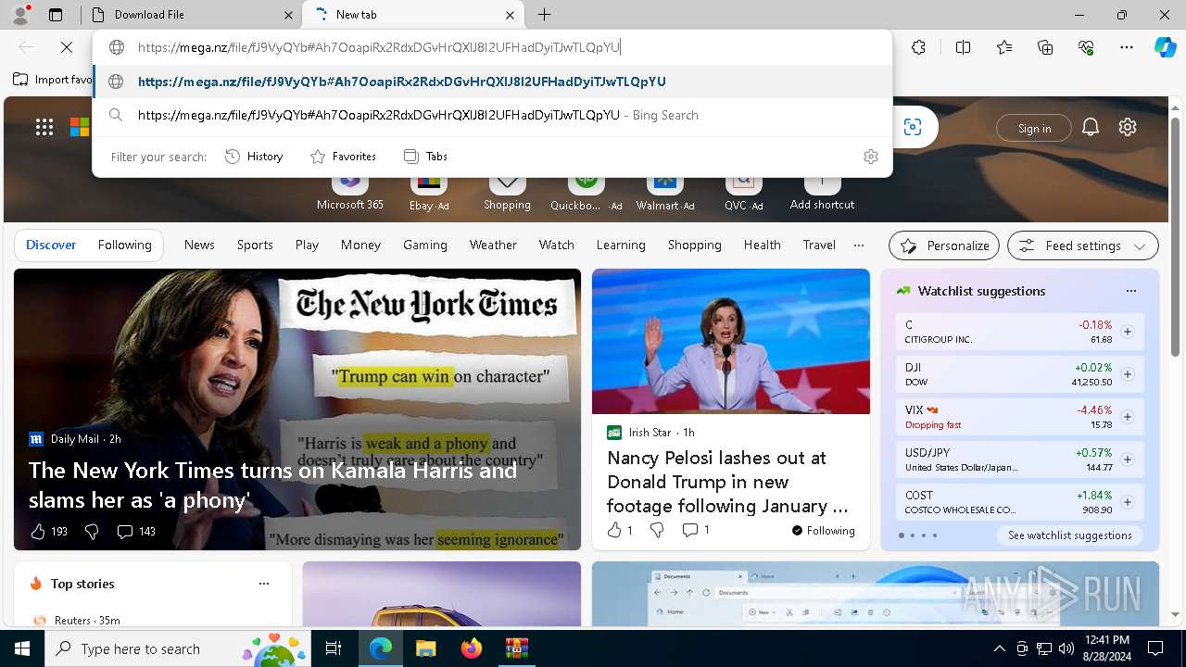Open the Sports category

[255, 245]
